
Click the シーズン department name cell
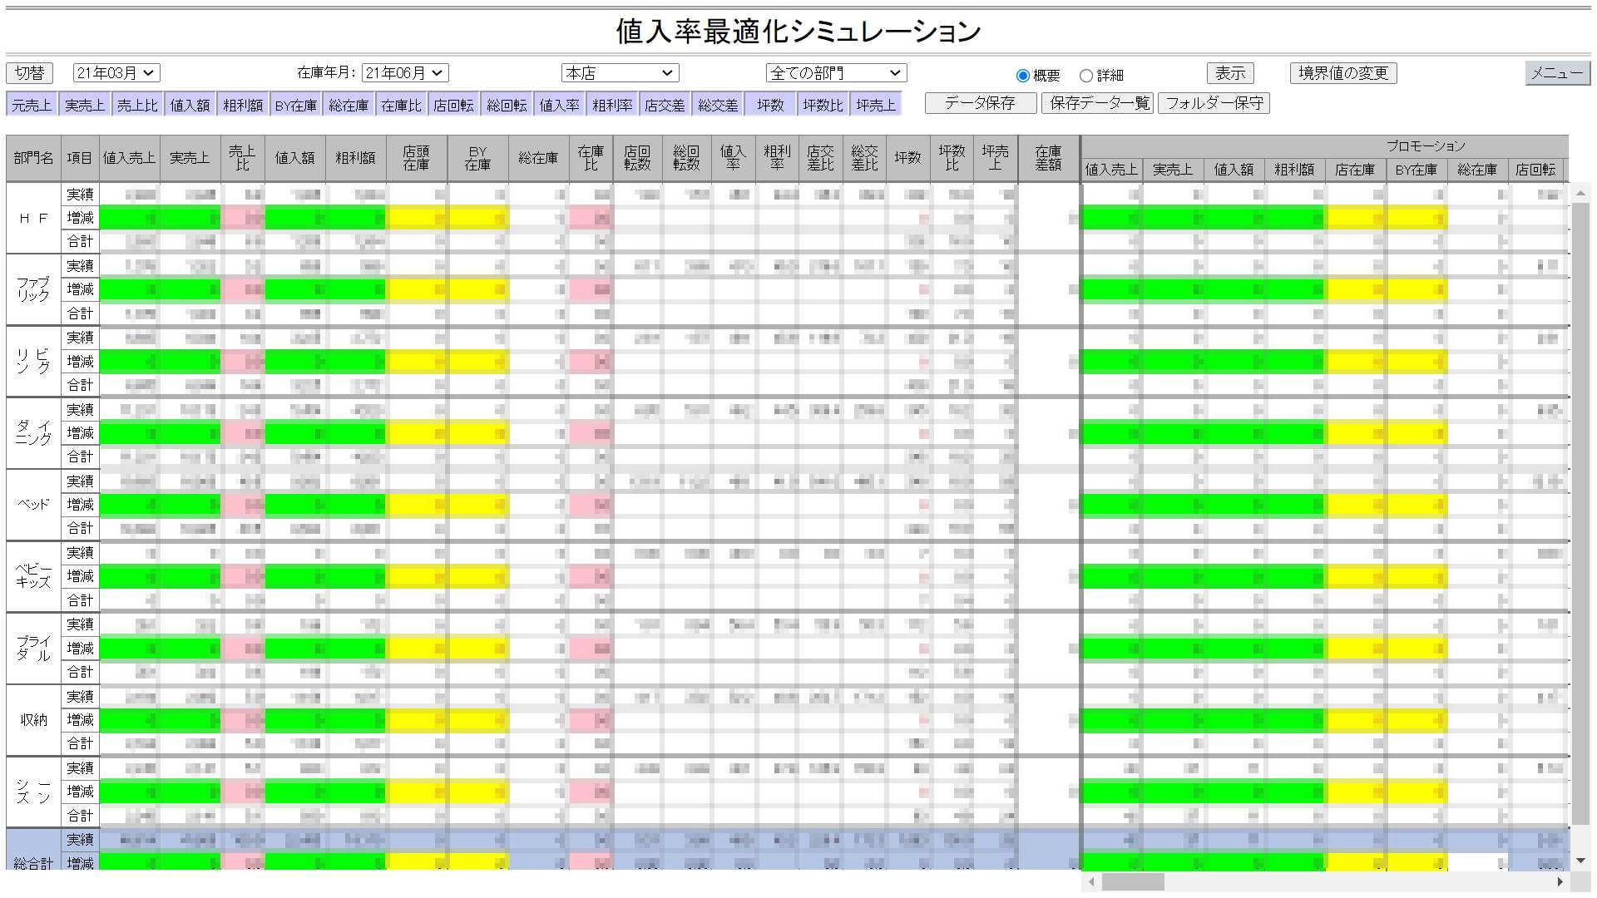(33, 791)
